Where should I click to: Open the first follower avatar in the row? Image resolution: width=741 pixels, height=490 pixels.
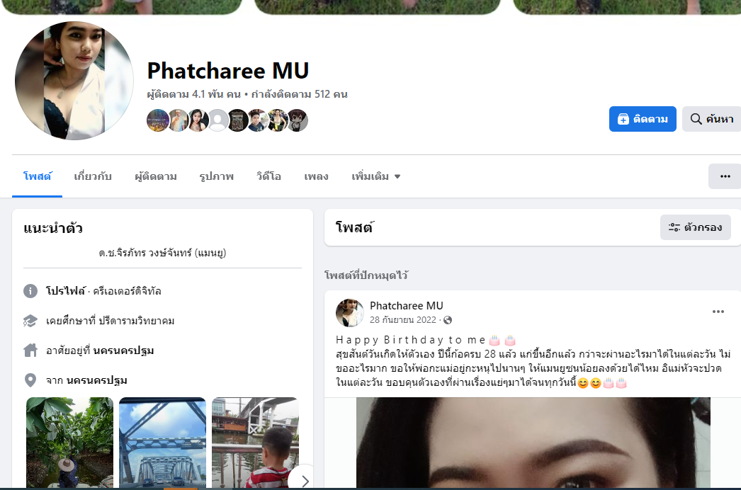pyautogui.click(x=158, y=120)
